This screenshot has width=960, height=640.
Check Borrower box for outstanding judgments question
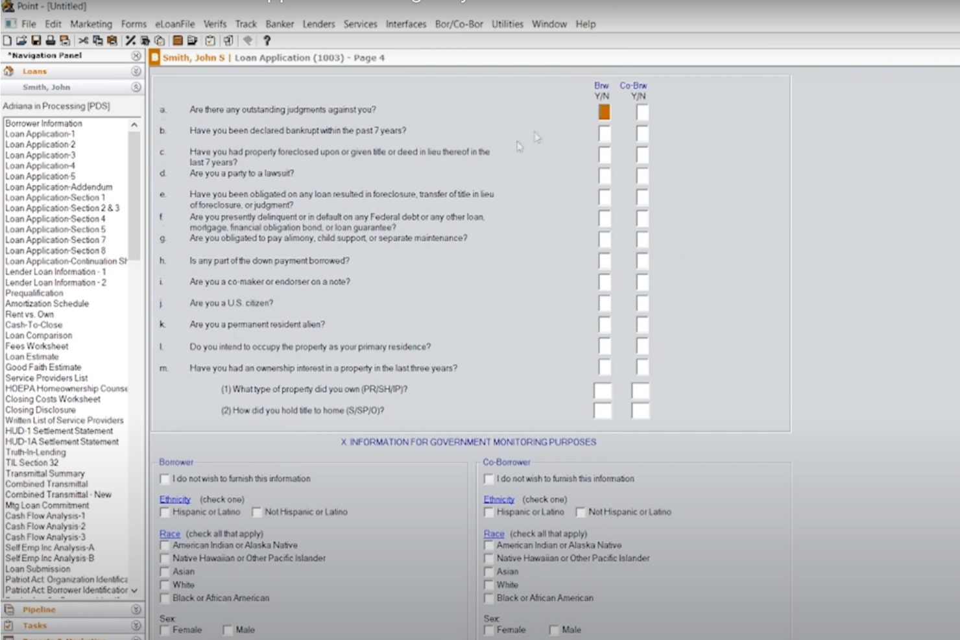[x=605, y=112]
